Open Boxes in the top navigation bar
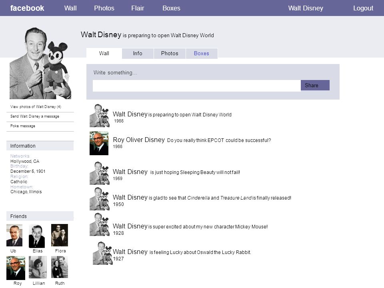 172,8
